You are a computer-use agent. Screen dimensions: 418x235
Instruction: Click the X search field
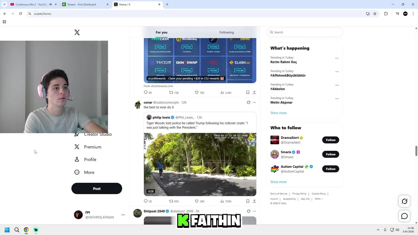[305, 32]
